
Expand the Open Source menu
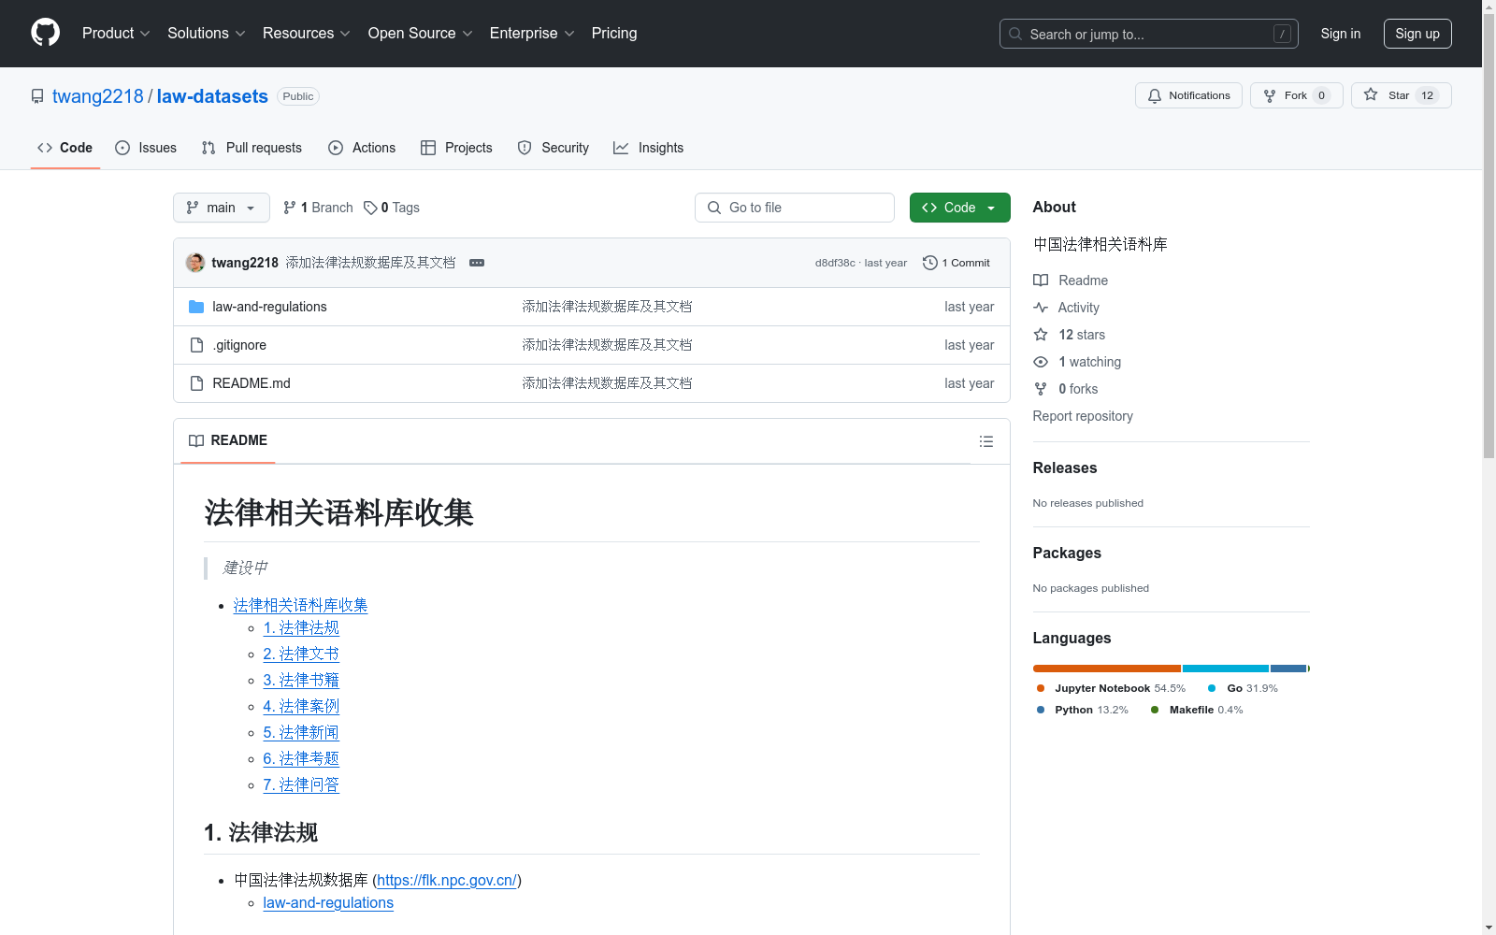(420, 33)
